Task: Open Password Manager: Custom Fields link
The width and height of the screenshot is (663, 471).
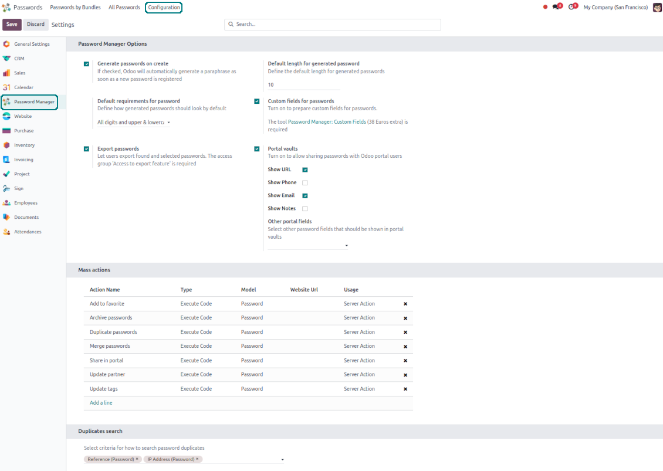Action: (327, 122)
